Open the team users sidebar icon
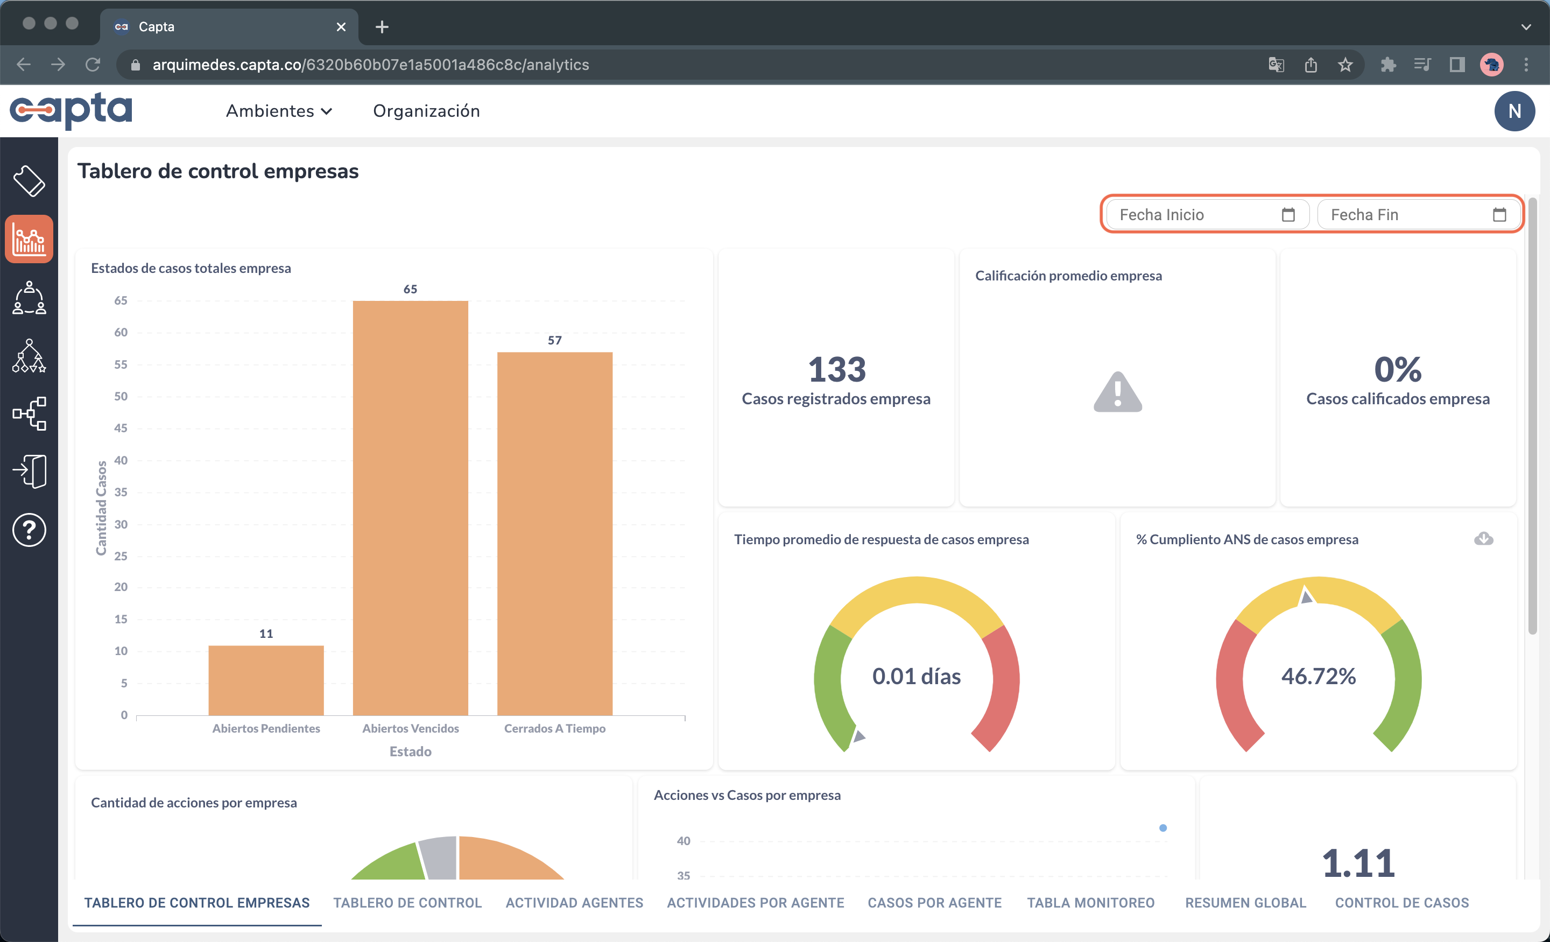This screenshot has width=1550, height=942. [29, 298]
